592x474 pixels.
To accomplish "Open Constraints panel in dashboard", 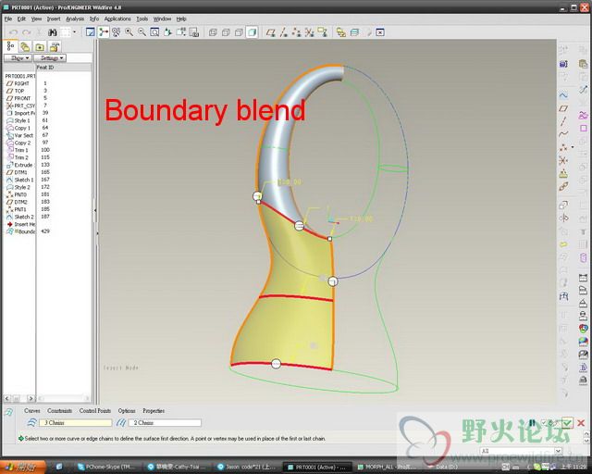I will pyautogui.click(x=59, y=410).
